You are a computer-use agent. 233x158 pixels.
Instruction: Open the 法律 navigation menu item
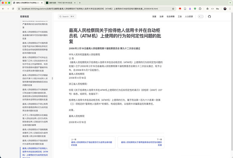click(161, 16)
